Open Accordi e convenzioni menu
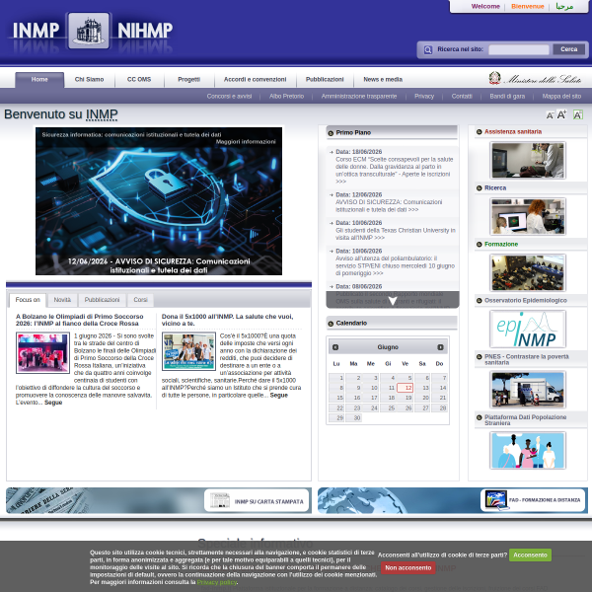Screen dimensions: 592x592 tap(255, 80)
